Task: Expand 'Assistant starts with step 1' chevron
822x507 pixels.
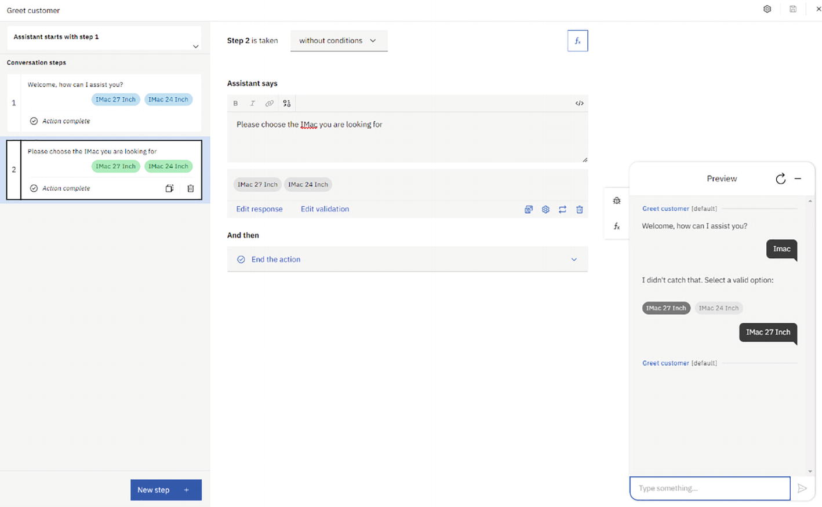Action: (195, 46)
